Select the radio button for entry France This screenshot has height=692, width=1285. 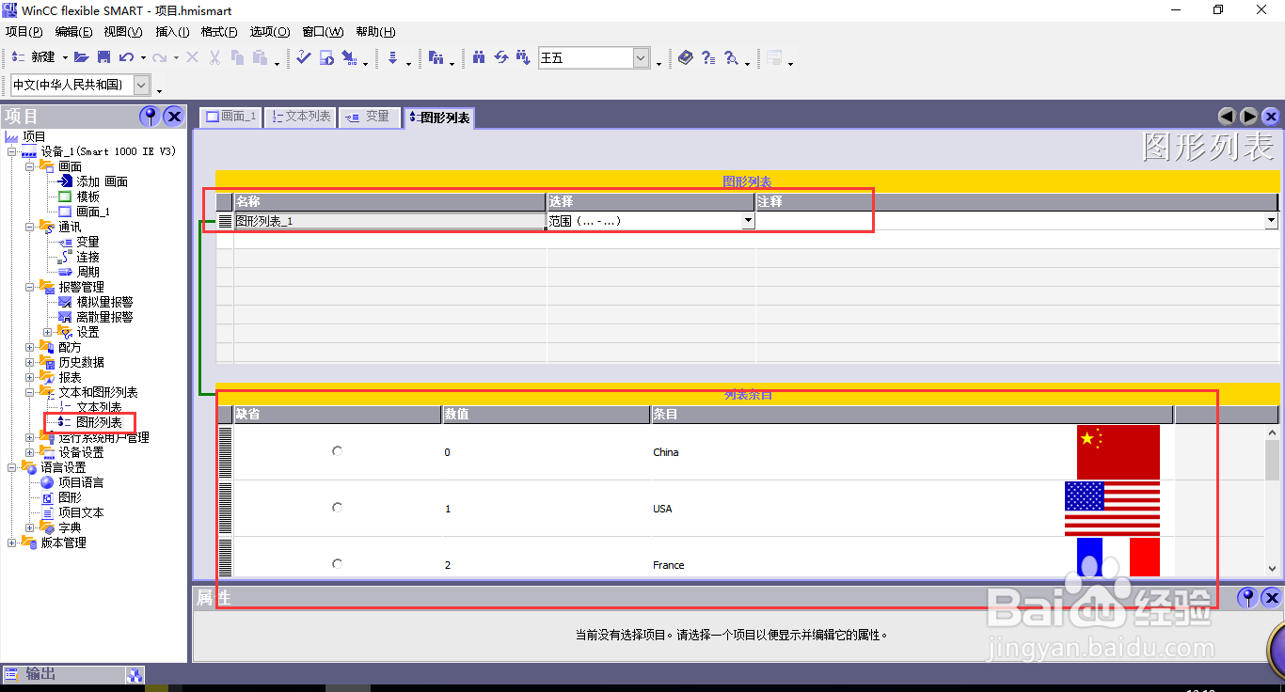tap(336, 562)
